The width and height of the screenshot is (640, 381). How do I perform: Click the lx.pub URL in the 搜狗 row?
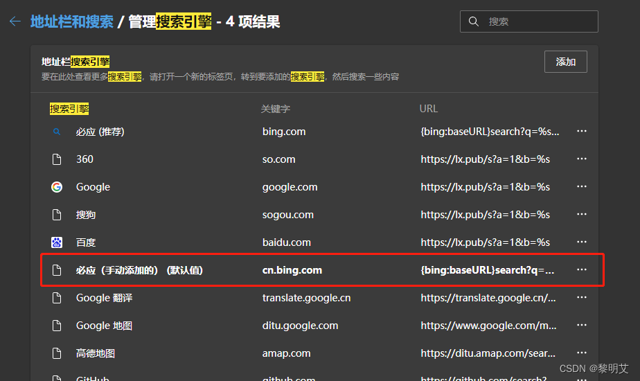(486, 215)
